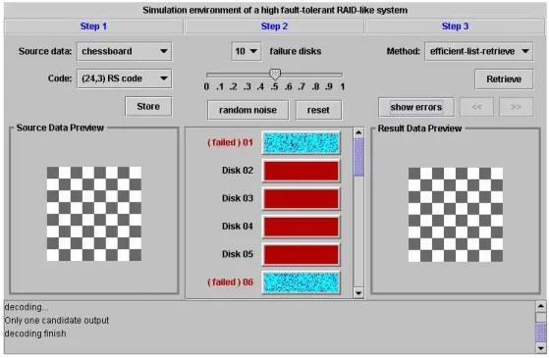Click the 'Disk 02' label
Viewport: 549px width, 358px height.
pyautogui.click(x=238, y=171)
